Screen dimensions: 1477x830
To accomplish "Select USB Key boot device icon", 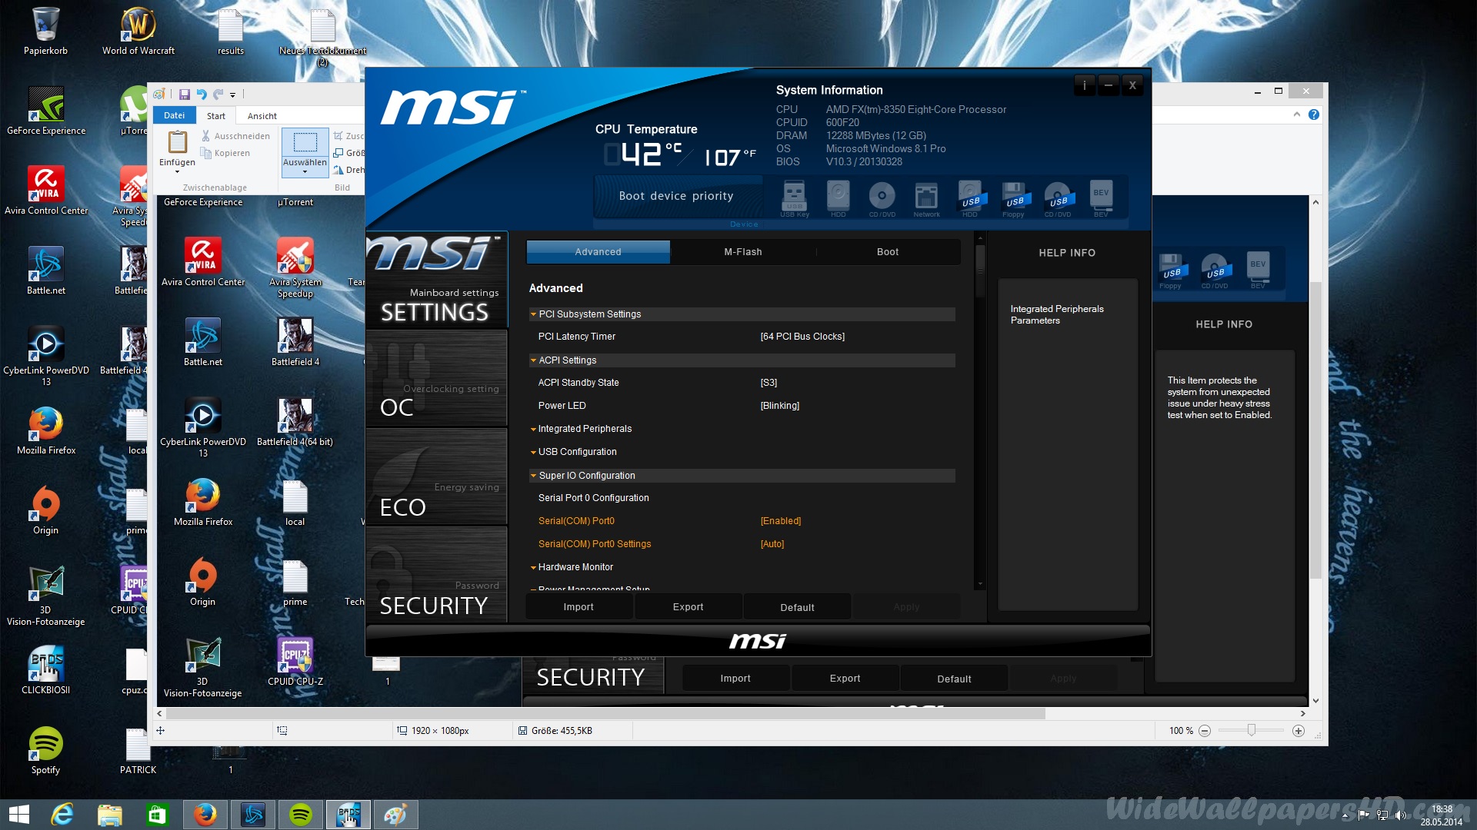I will coord(794,199).
